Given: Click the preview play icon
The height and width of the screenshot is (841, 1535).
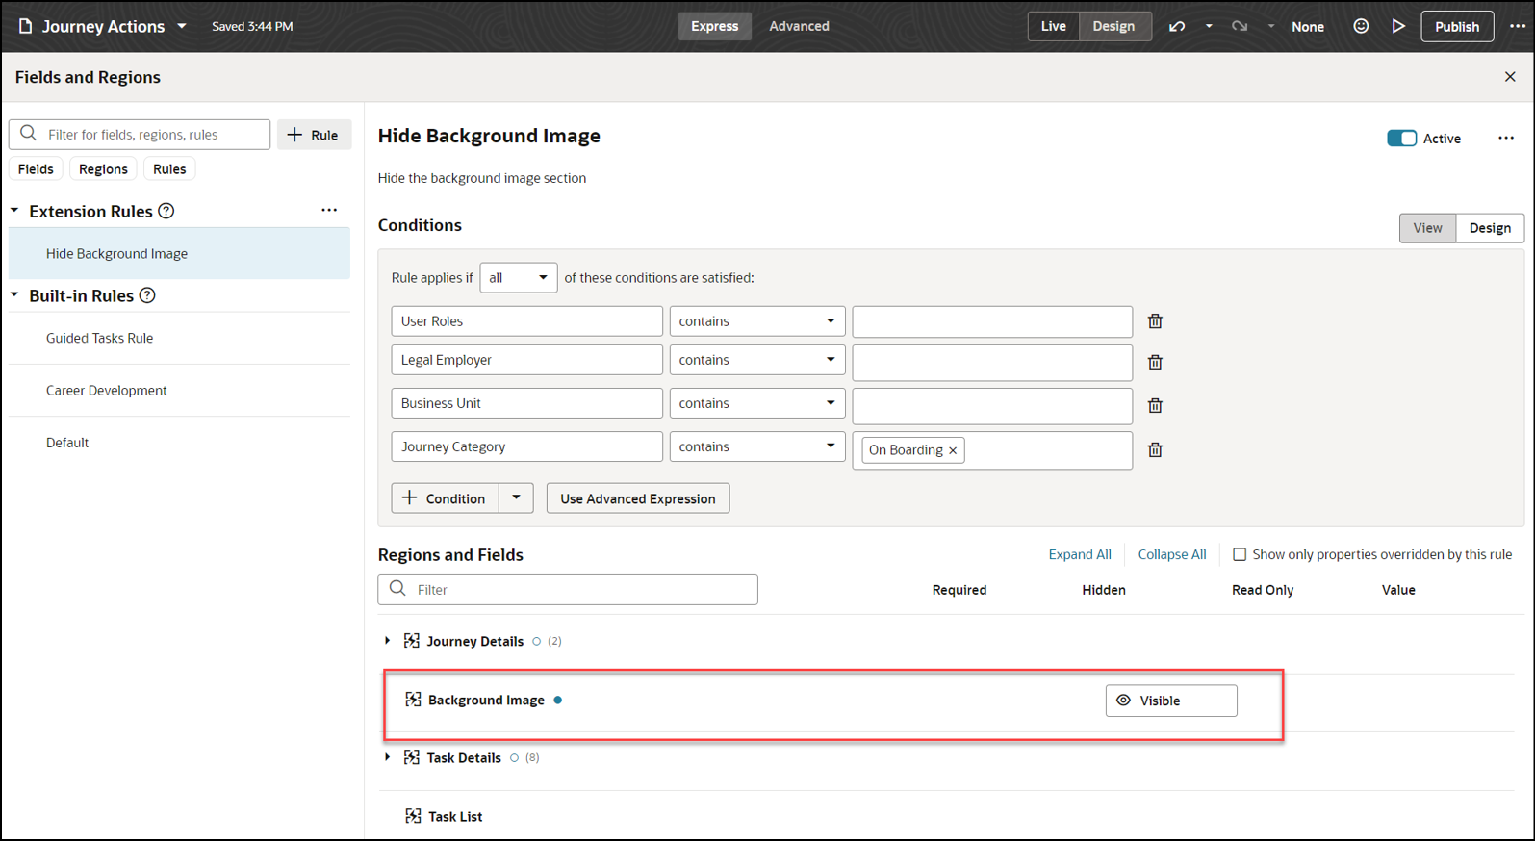Looking at the screenshot, I should [1398, 27].
